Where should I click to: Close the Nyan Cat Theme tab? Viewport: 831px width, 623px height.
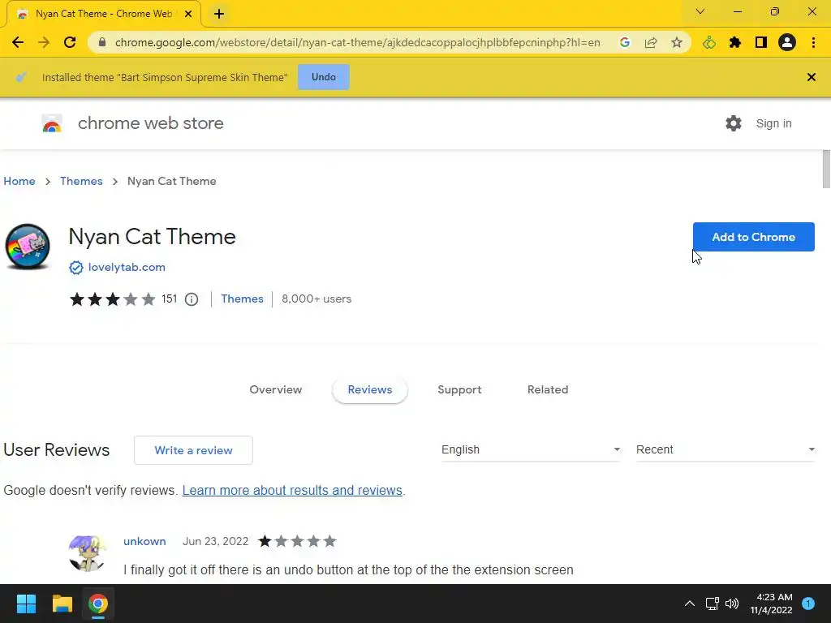coord(188,15)
